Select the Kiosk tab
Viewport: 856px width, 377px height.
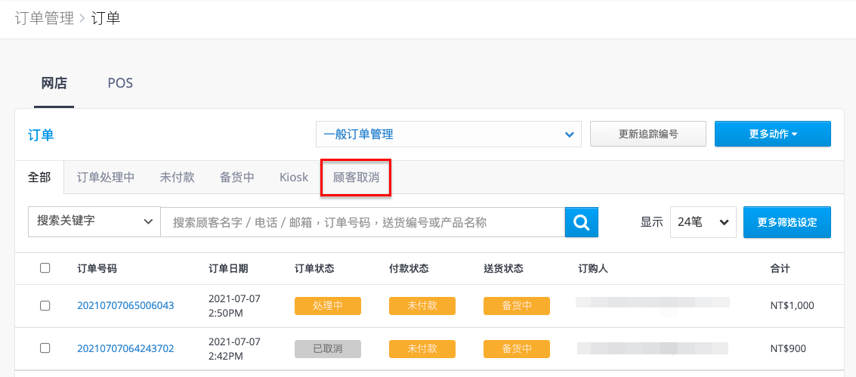pyautogui.click(x=294, y=178)
